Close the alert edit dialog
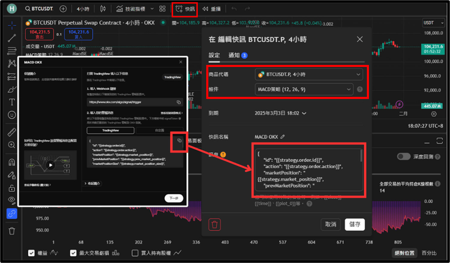 (360, 39)
